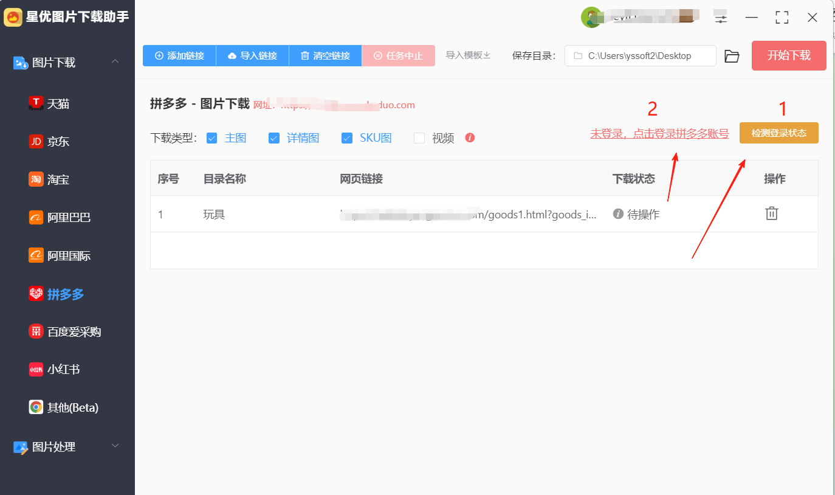Viewport: 835px width, 495px height.
Task: Select the 阿里巴巴 platform icon
Action: click(x=36, y=217)
